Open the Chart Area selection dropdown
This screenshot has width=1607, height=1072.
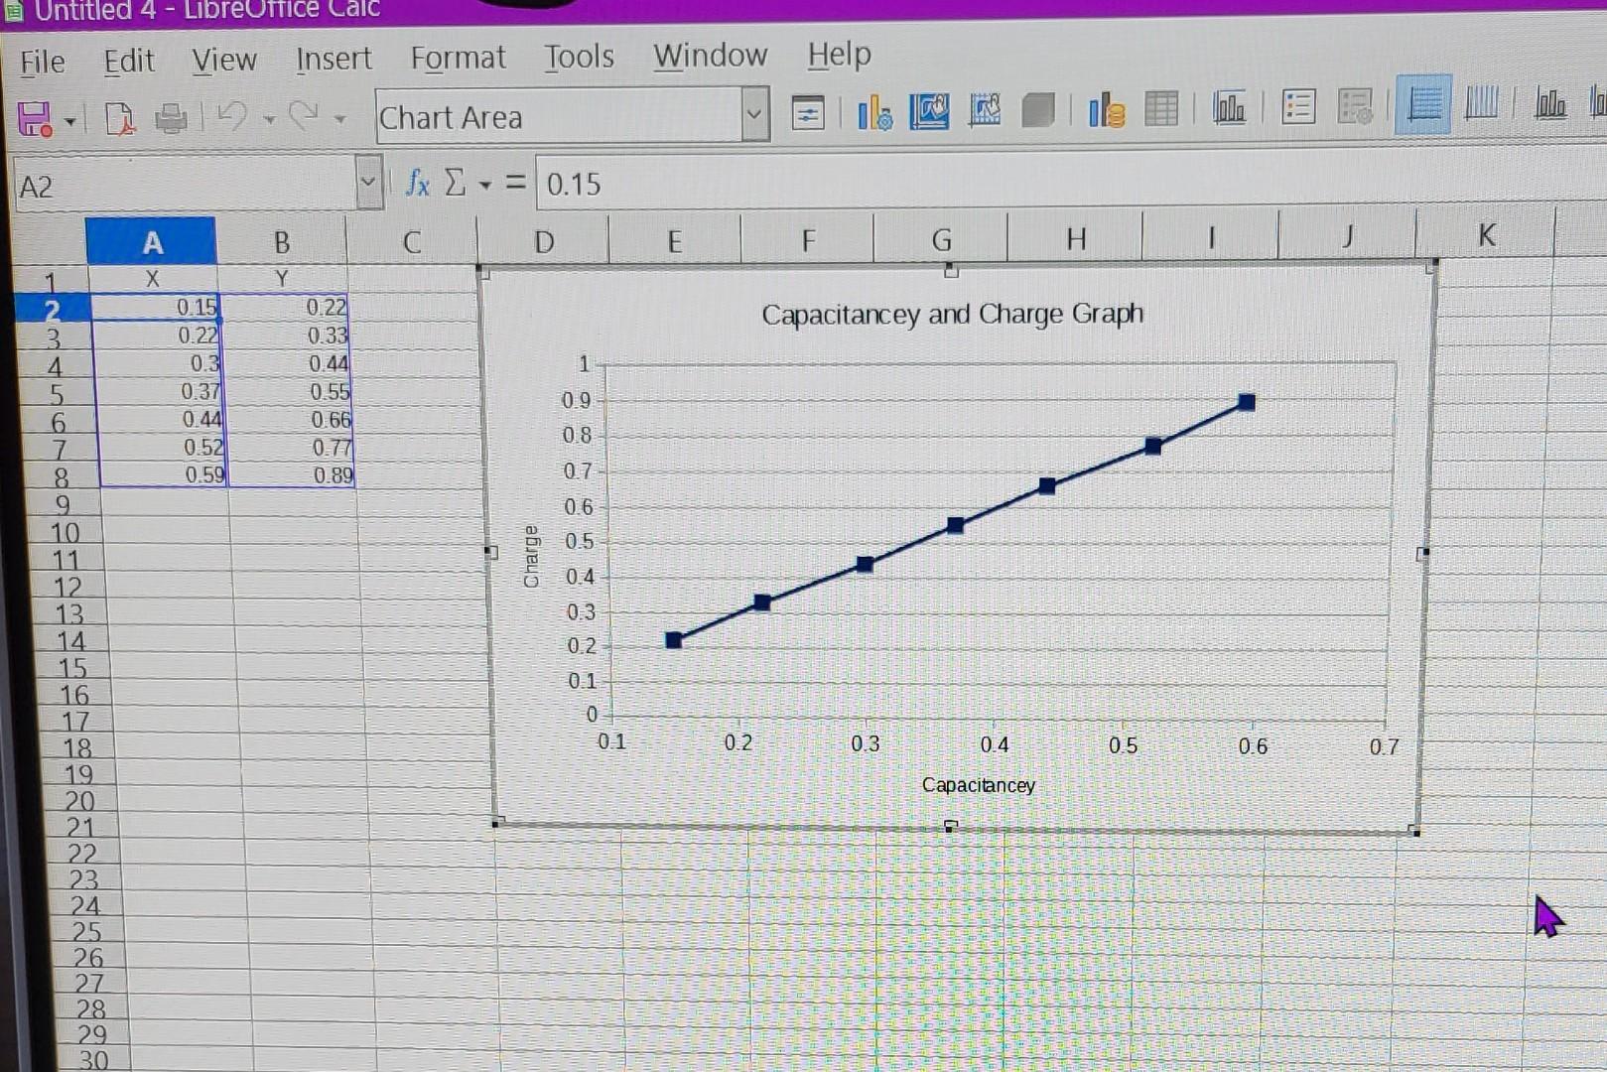click(x=754, y=116)
